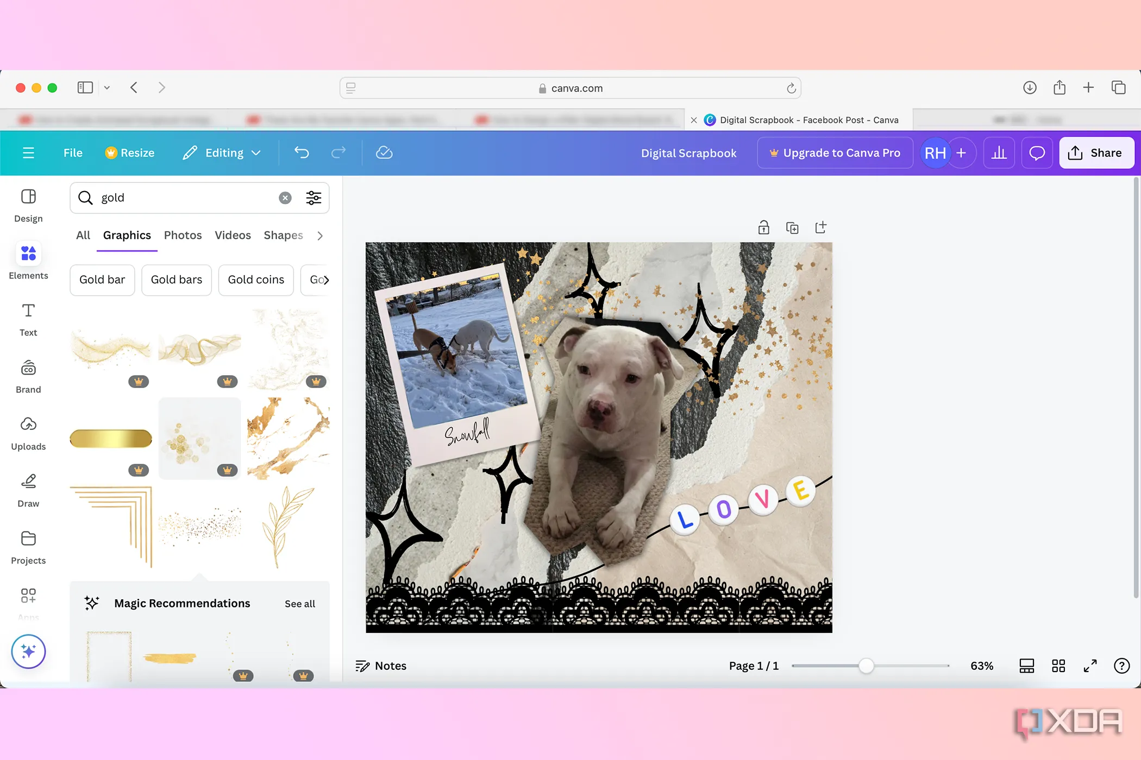The width and height of the screenshot is (1141, 760).
Task: Show more suggested gold keywords arrow
Action: [x=325, y=280]
